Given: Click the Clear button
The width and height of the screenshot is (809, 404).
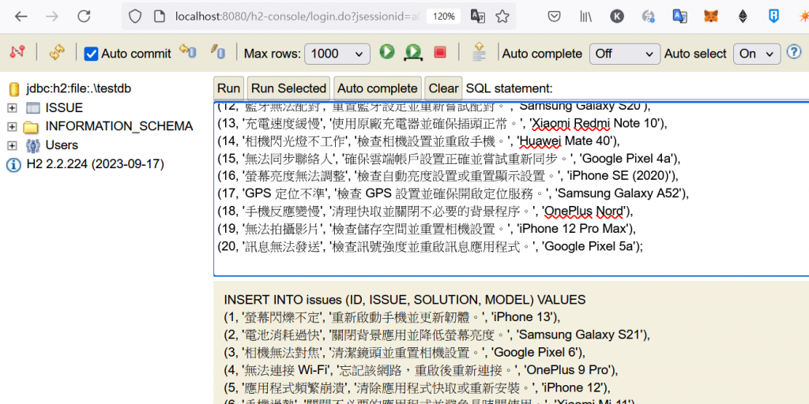Looking at the screenshot, I should coord(444,88).
